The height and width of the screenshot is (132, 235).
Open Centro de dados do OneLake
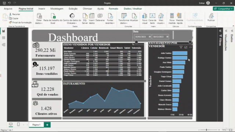[x=72, y=19]
